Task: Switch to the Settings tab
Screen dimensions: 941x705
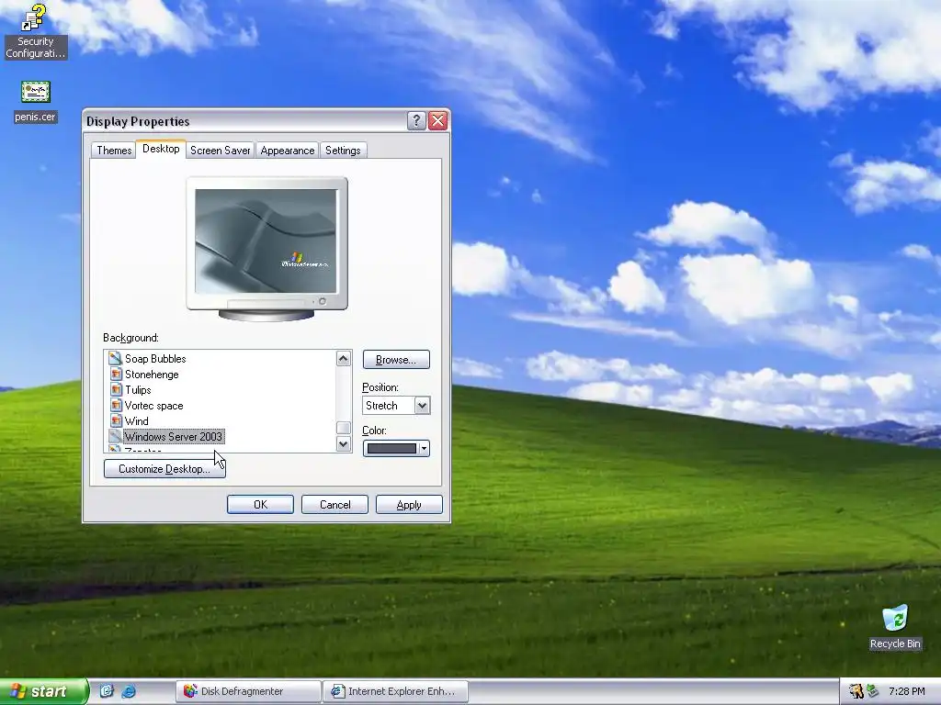Action: coord(343,151)
